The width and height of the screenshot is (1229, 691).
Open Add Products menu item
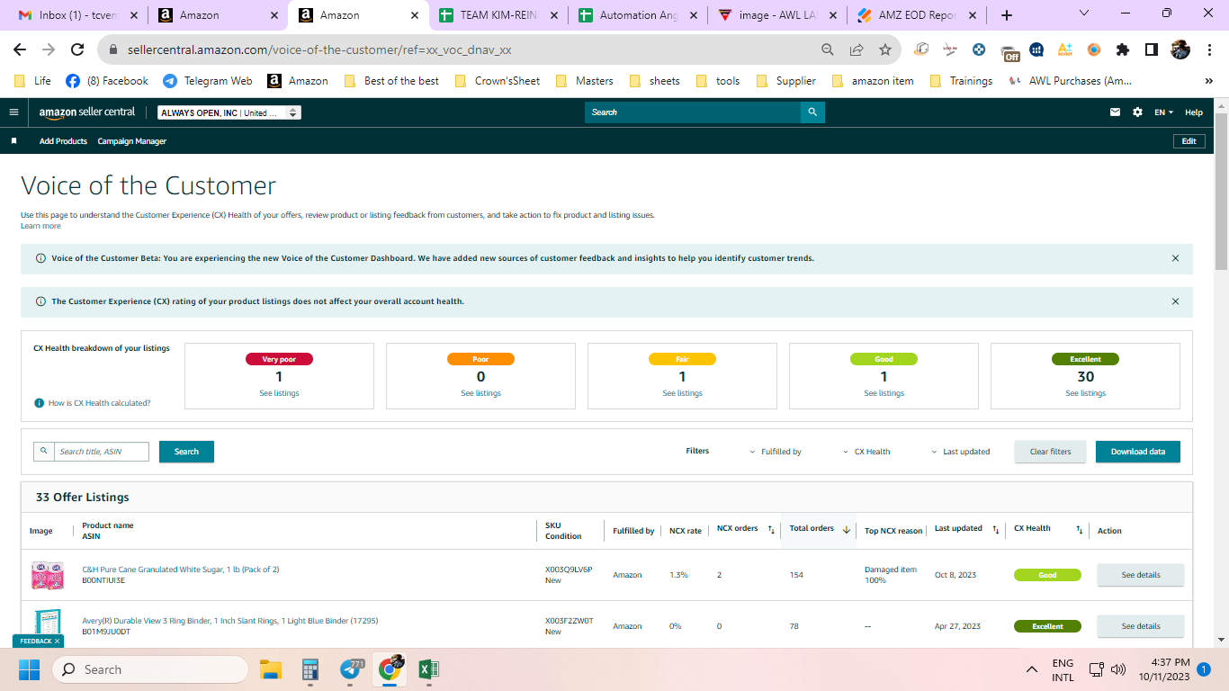click(63, 141)
